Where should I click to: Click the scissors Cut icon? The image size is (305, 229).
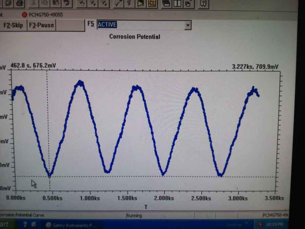point(34,3)
